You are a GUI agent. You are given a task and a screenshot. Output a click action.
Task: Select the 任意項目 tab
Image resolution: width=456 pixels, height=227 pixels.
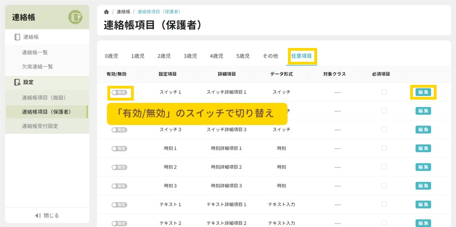(301, 56)
